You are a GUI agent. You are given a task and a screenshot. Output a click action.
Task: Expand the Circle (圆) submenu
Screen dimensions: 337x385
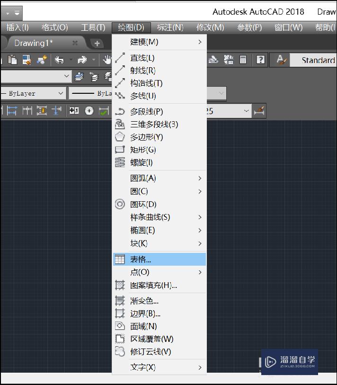point(159,191)
